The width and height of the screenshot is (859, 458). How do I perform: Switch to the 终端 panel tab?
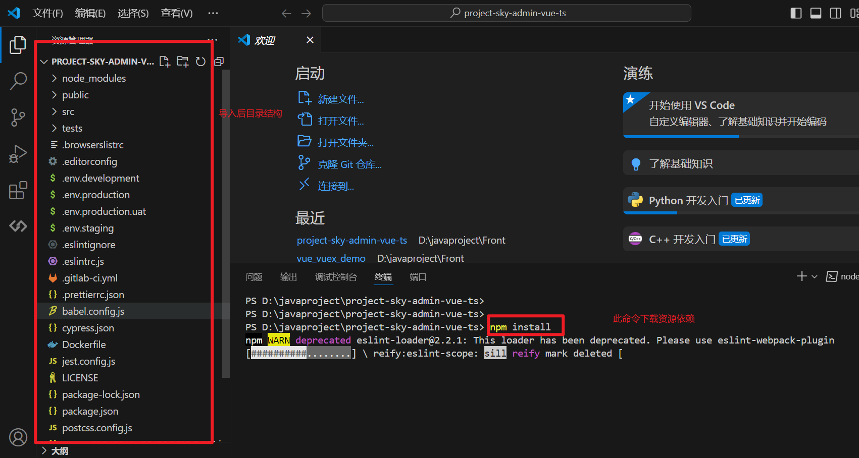point(383,277)
